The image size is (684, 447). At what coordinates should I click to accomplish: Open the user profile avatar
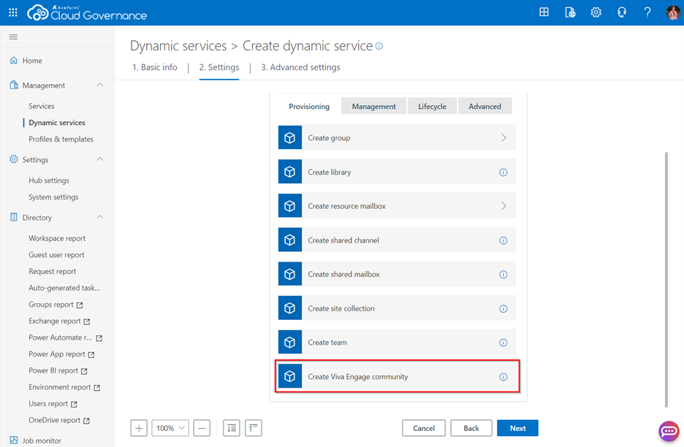pos(673,12)
